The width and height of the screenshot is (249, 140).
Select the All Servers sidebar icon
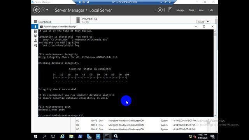(x=35, y=31)
